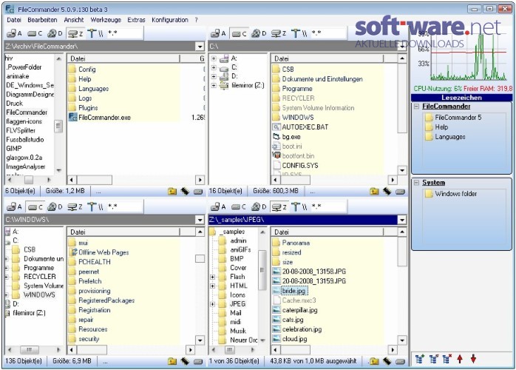Open the Bearbeiten menu
Viewport: 516px width, 370px height.
[x=42, y=20]
